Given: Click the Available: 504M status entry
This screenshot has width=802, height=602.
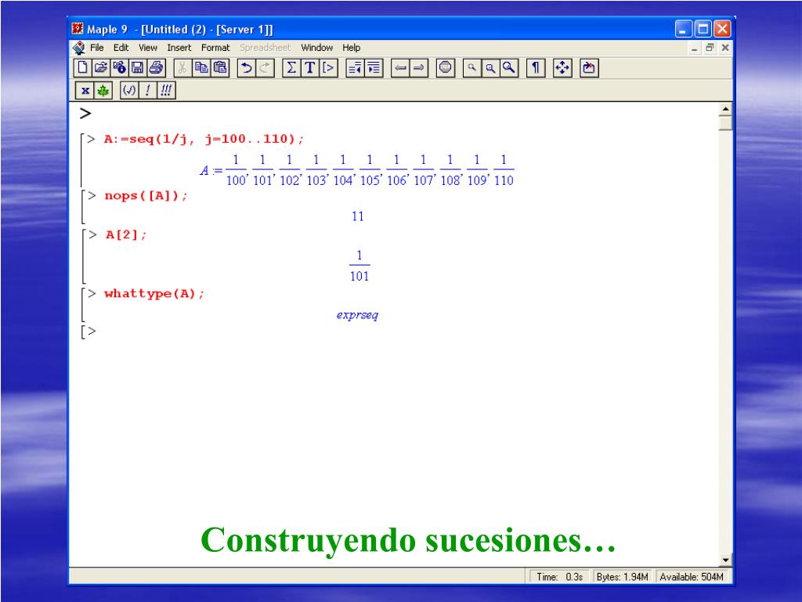Looking at the screenshot, I should click(x=692, y=576).
